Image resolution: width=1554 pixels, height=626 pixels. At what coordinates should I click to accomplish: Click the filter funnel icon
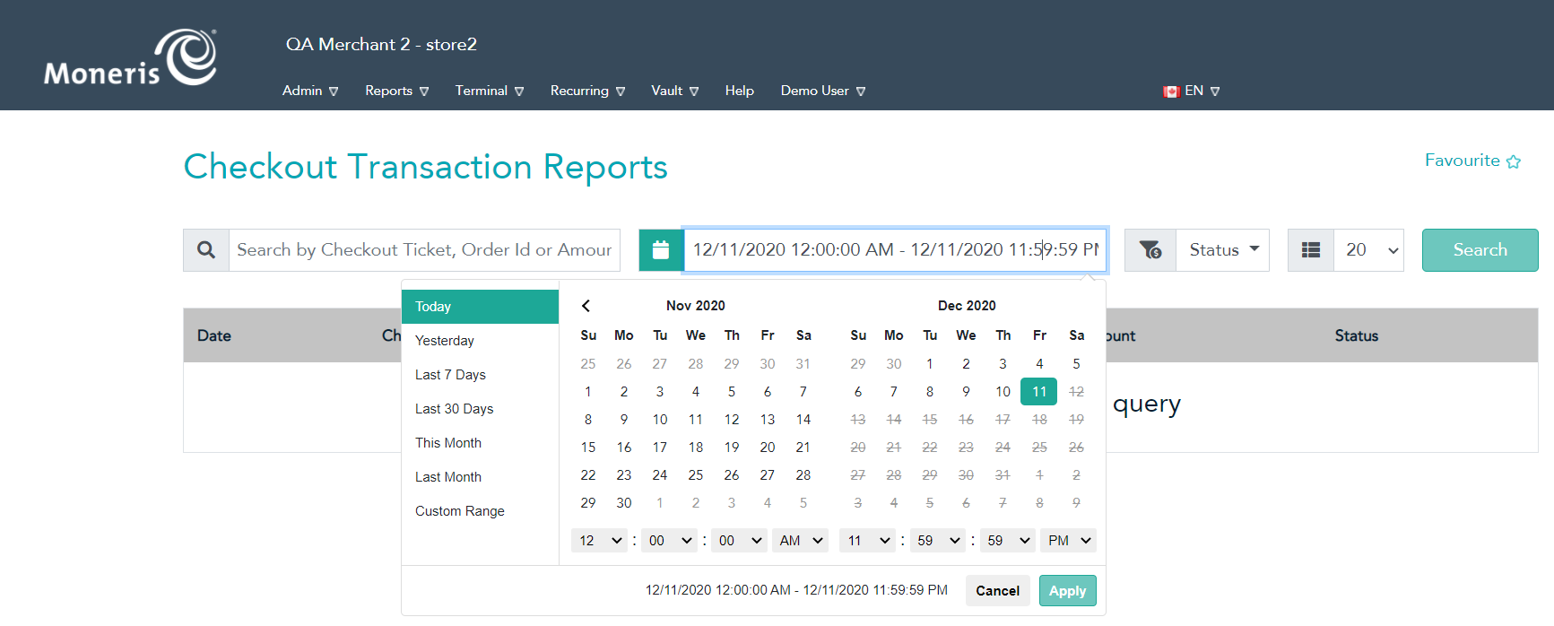1150,250
